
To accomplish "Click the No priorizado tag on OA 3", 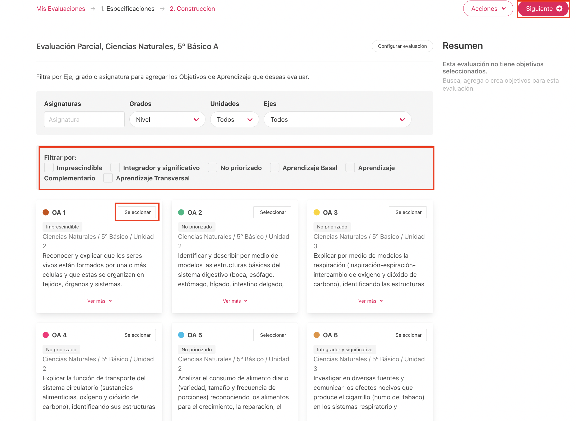I will point(332,227).
